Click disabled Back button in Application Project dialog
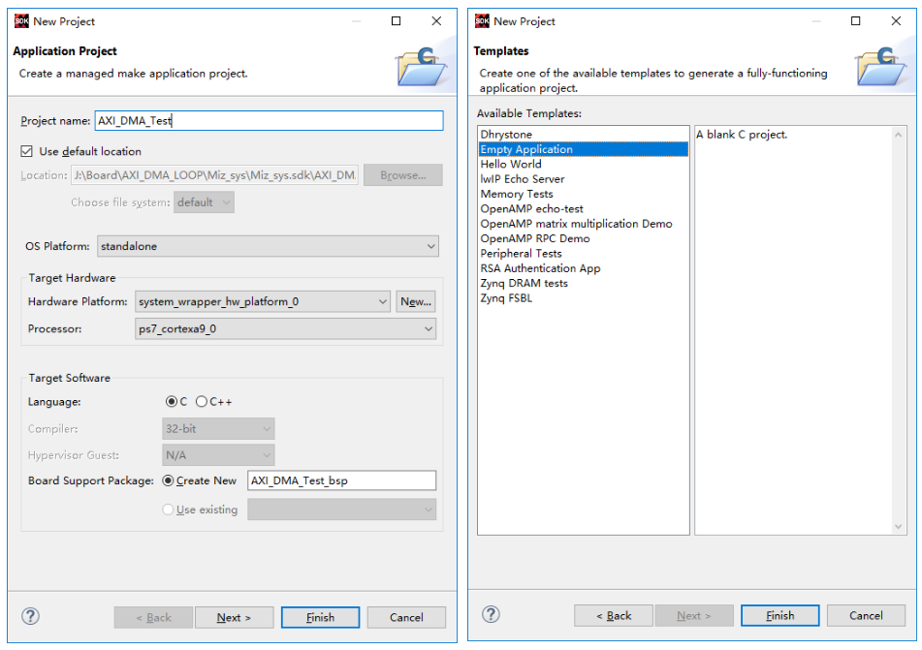The width and height of the screenshot is (922, 650). point(153,617)
